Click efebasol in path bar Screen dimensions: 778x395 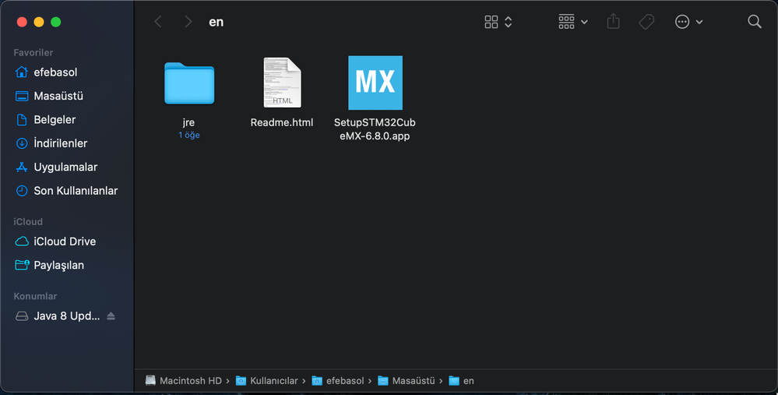point(338,381)
